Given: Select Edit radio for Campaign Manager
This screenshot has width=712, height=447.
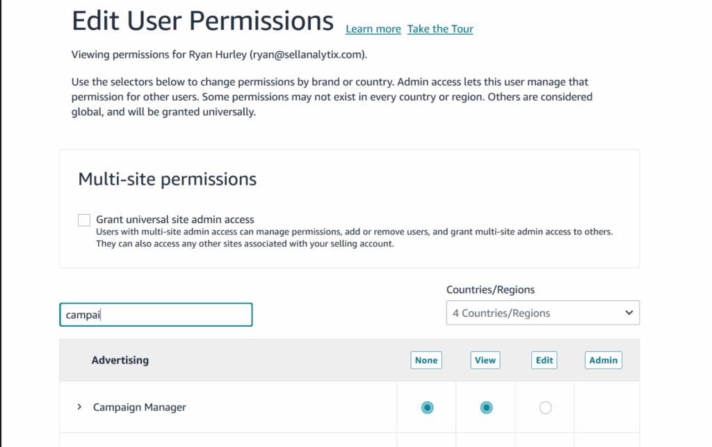Looking at the screenshot, I should (x=545, y=407).
